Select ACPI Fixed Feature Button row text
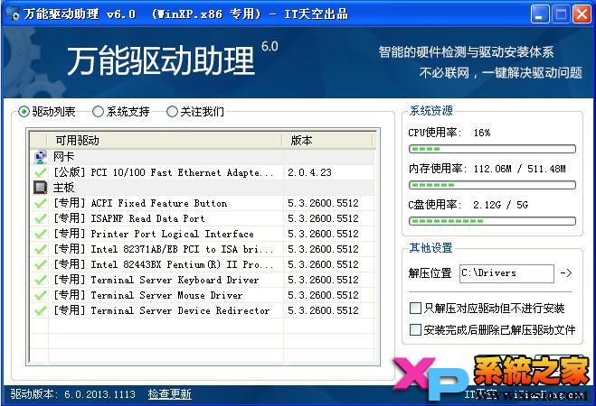 [140, 203]
